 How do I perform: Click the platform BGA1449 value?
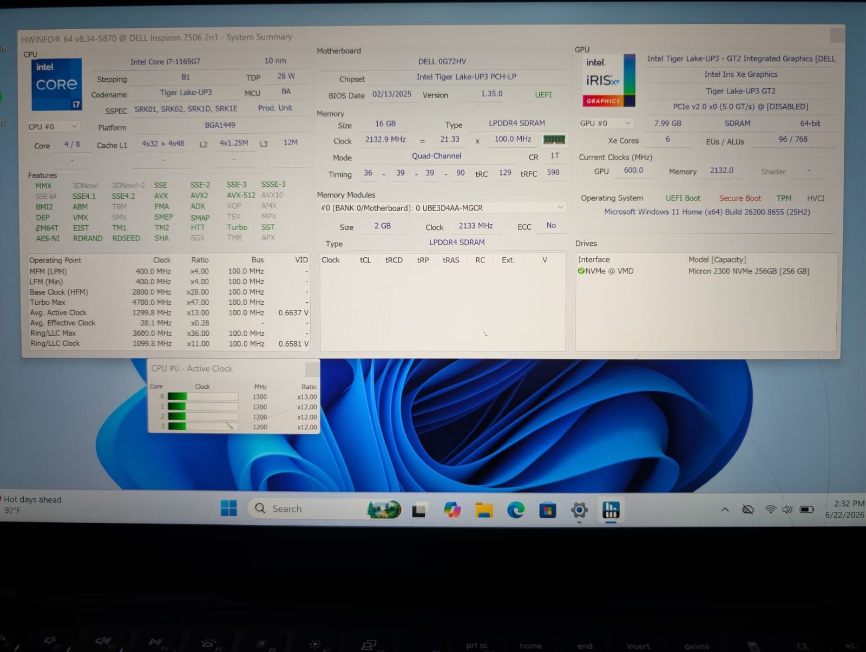(220, 125)
